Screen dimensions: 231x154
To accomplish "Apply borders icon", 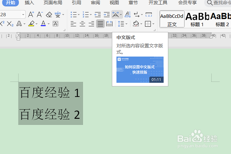I will point(148,24).
